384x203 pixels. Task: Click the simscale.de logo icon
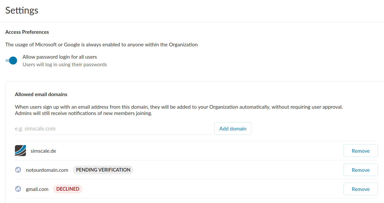click(20, 151)
